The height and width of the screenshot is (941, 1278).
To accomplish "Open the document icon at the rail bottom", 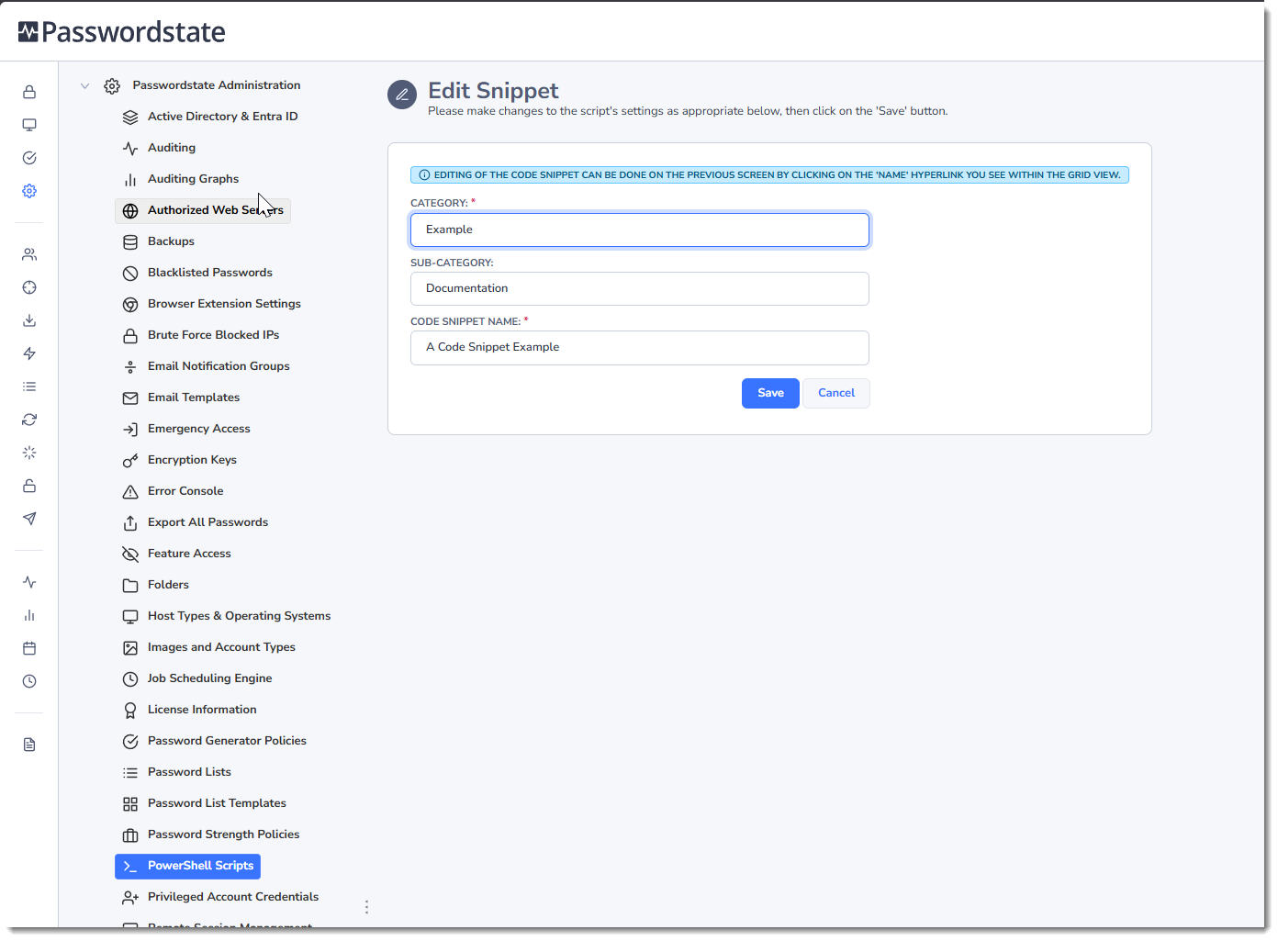I will coord(29,745).
